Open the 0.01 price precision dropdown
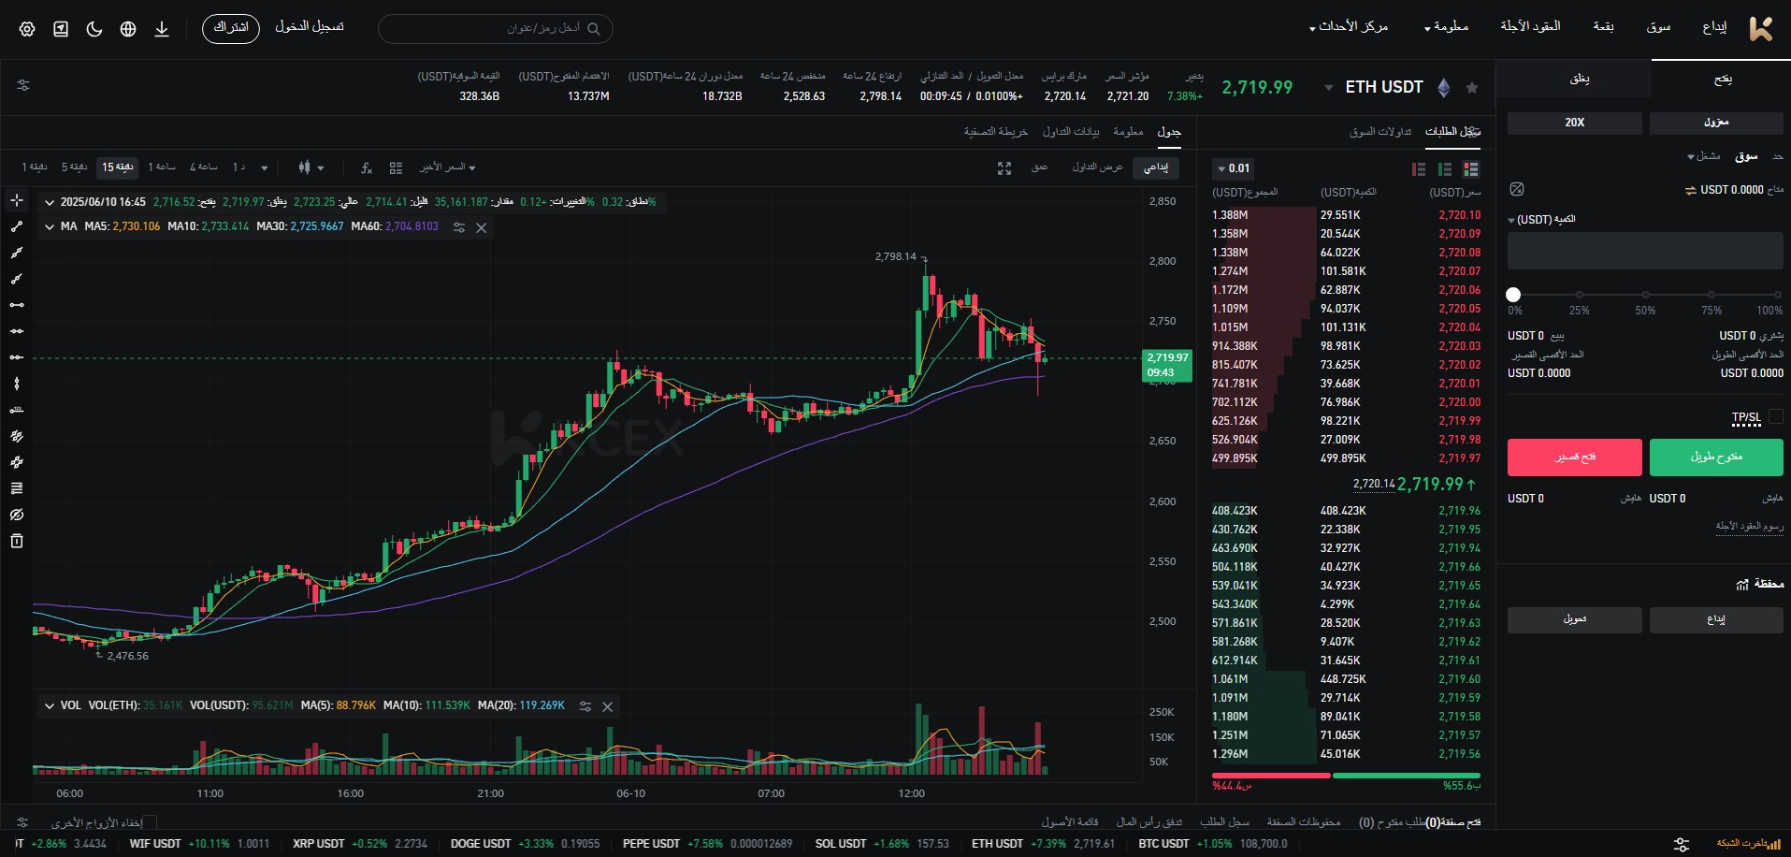This screenshot has height=857, width=1791. click(1233, 168)
